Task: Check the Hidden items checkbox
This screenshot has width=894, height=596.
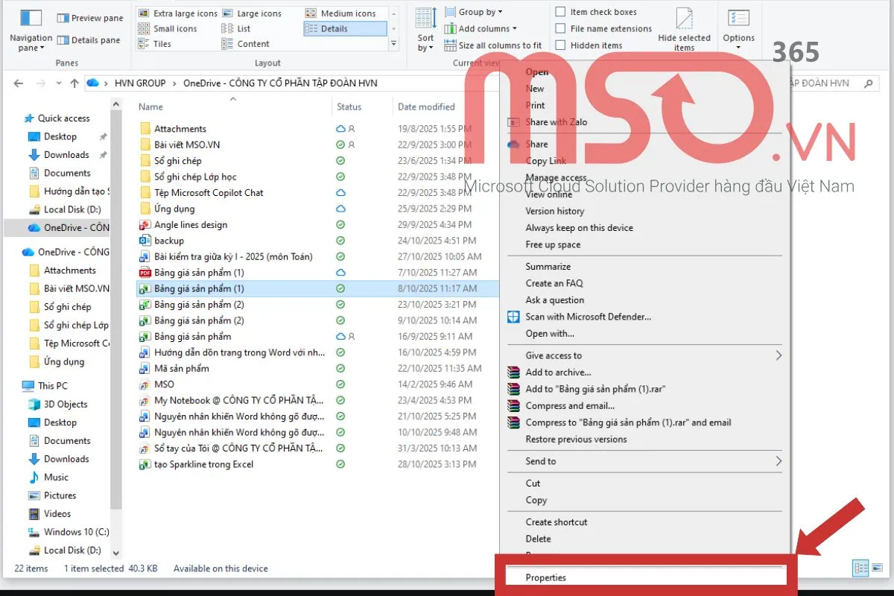Action: point(561,45)
